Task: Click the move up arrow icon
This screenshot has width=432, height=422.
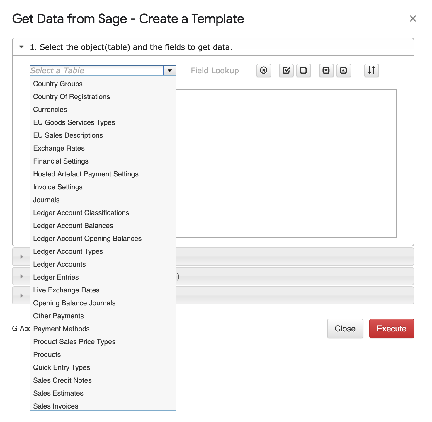Action: 343,70
